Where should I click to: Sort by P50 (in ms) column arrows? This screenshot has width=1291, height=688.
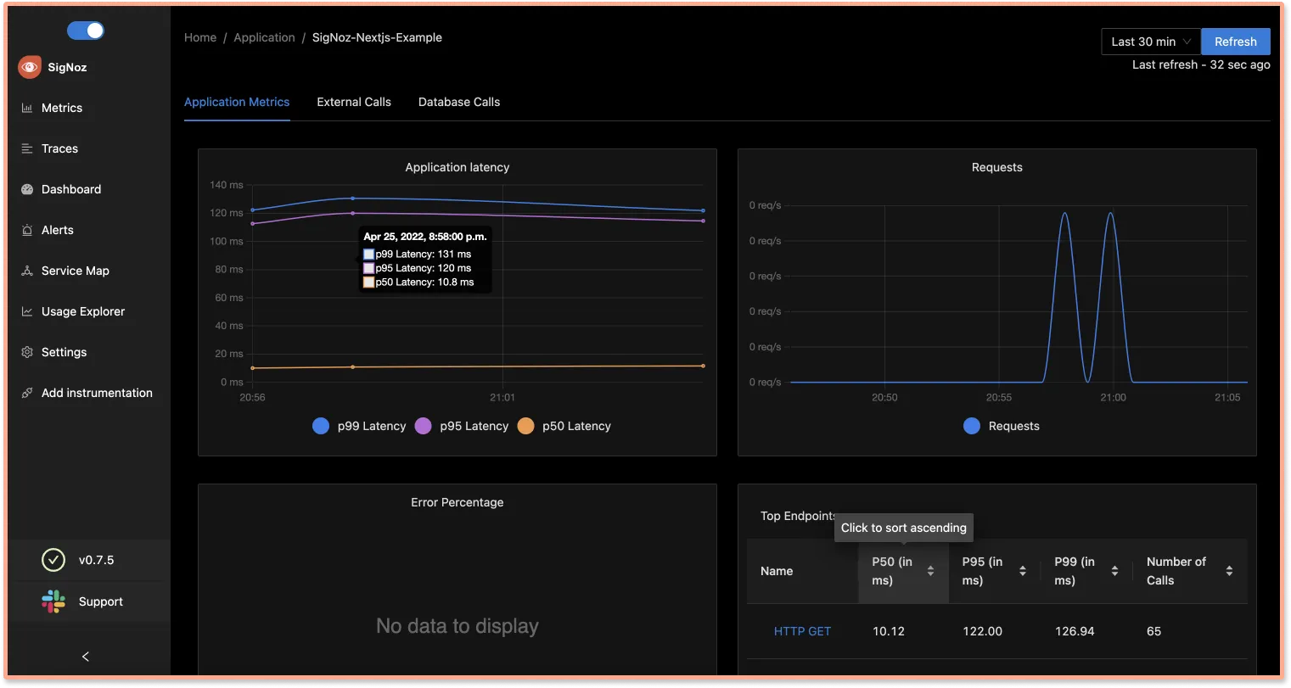click(930, 571)
